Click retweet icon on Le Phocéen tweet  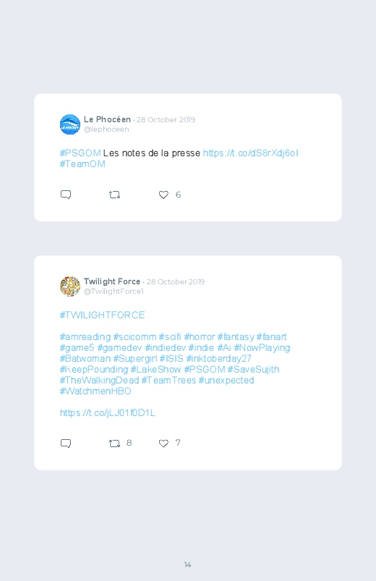point(114,195)
